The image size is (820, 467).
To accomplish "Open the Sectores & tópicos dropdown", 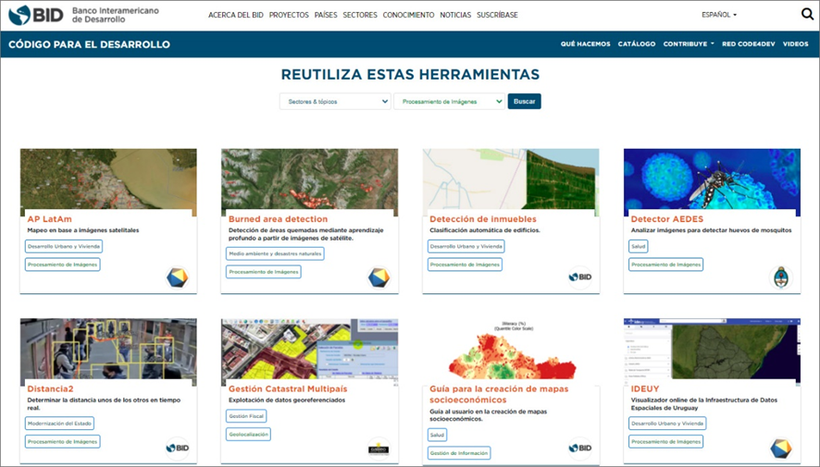I will click(x=335, y=102).
